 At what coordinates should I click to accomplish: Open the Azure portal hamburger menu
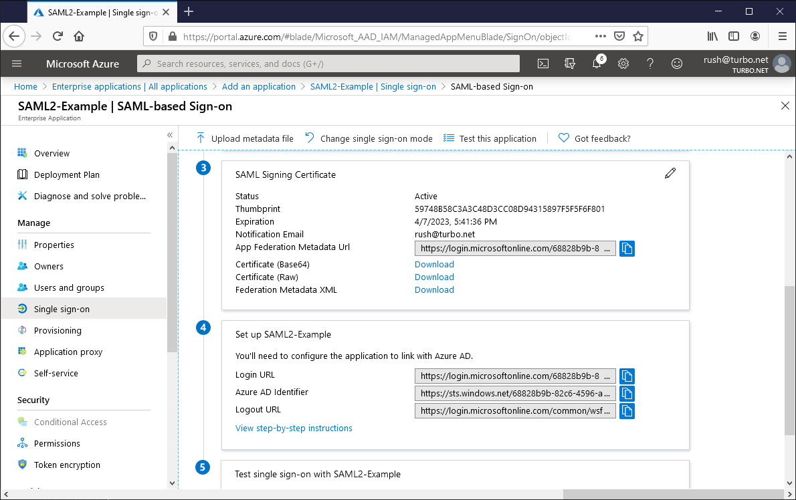pos(17,64)
